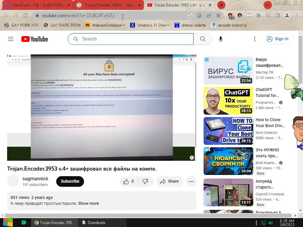The width and height of the screenshot is (303, 227).
Task: Switch to "Trojan.Encoder.34618" Google tab
Action: tap(109, 5)
